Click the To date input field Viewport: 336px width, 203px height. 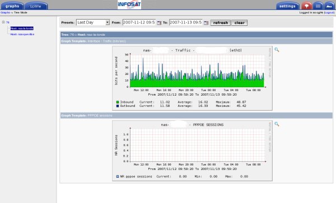(185, 22)
